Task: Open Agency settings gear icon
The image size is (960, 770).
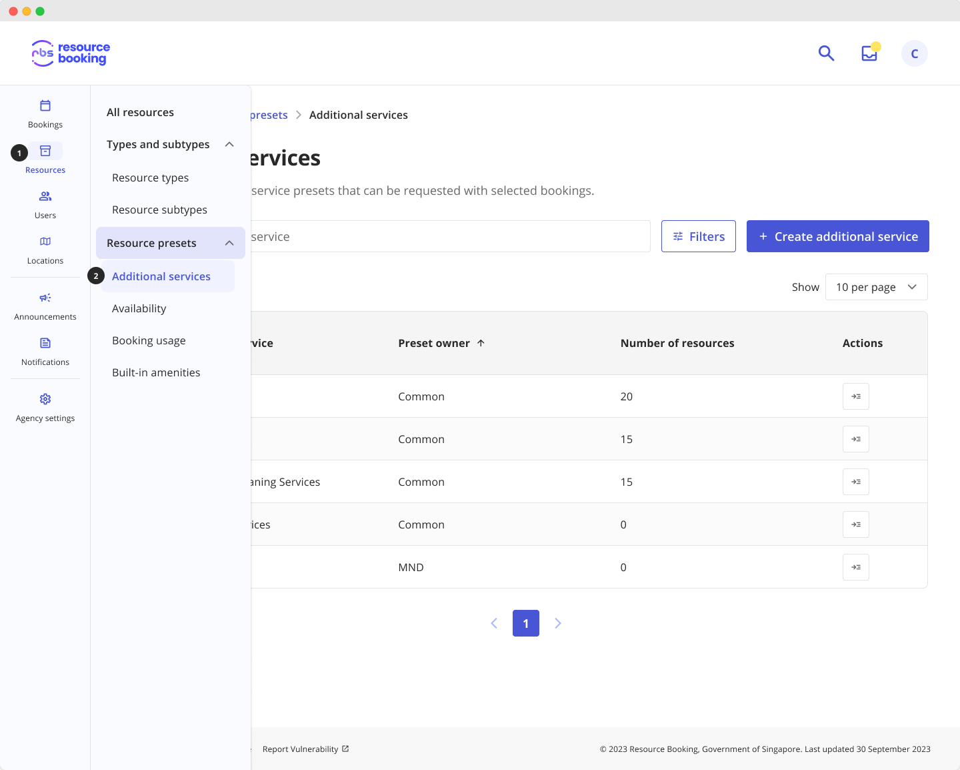Action: 45,398
